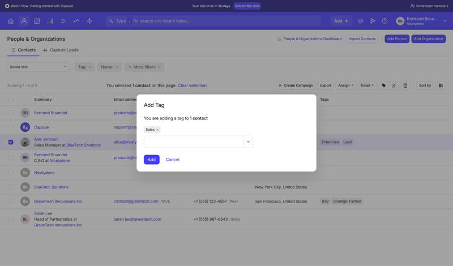Image resolution: width=453 pixels, height=266 pixels.
Task: Check the Nicelydone row checkbox
Action: 11,173
